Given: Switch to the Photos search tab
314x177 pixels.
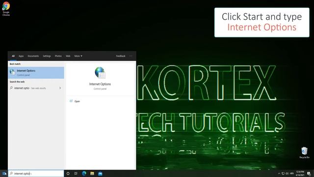Looking at the screenshot, I should [x=58, y=56].
